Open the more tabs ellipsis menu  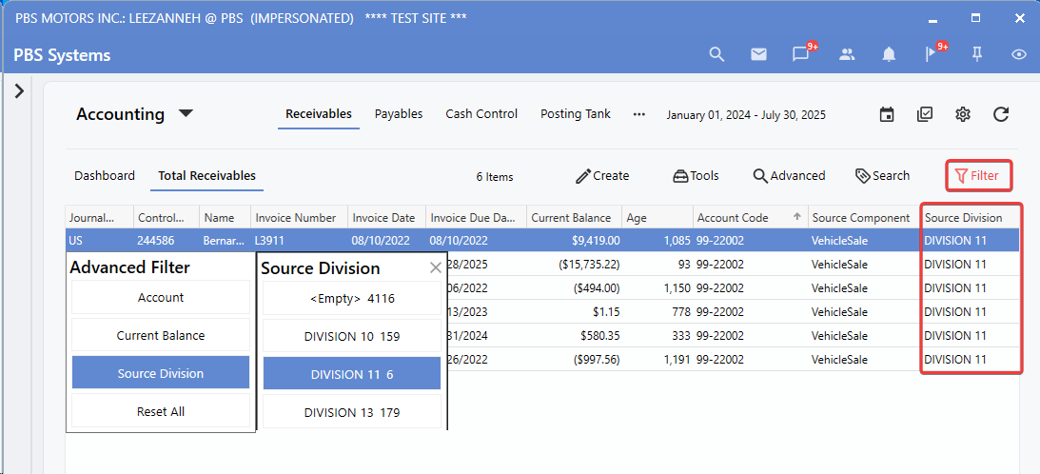[639, 114]
